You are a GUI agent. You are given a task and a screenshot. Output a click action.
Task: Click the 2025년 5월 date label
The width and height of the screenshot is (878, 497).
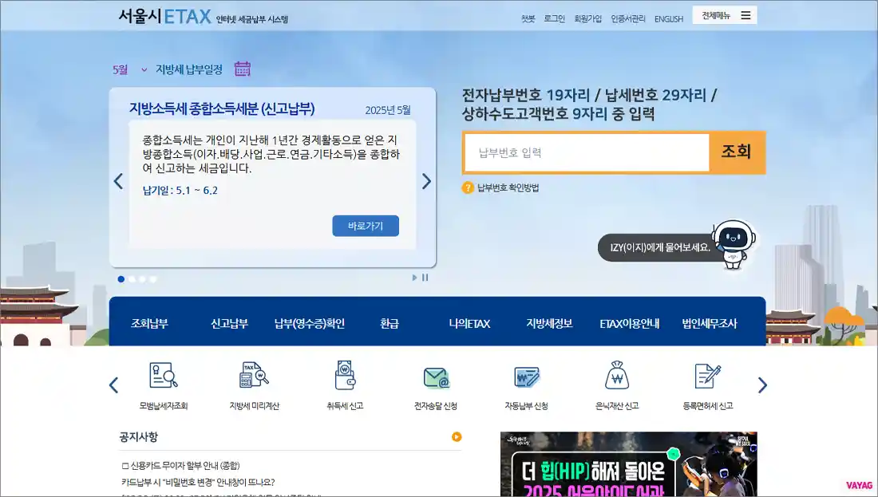pos(388,110)
